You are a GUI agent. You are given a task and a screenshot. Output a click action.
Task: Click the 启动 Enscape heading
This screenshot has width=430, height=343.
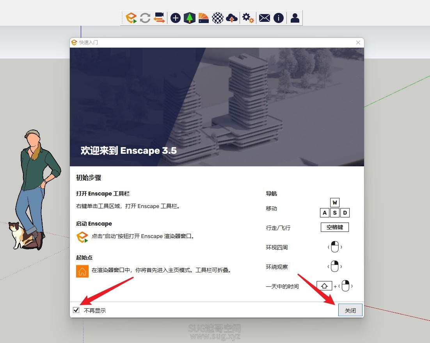(x=94, y=224)
